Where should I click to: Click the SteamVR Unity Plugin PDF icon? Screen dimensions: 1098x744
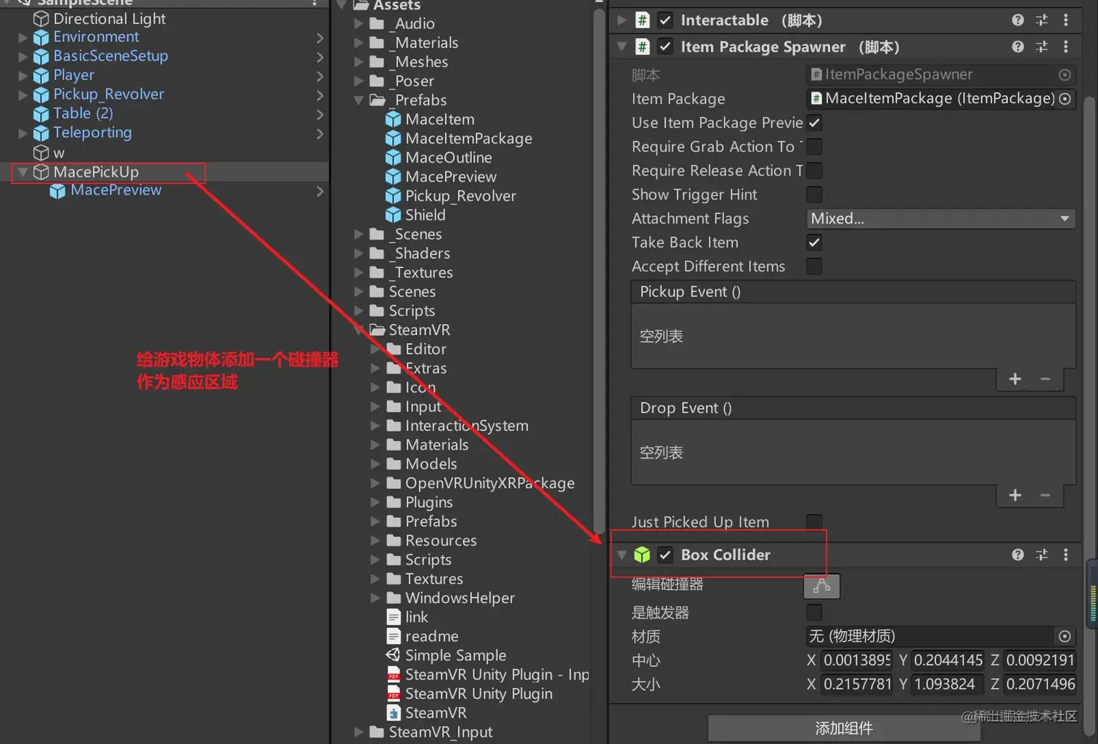tap(393, 694)
